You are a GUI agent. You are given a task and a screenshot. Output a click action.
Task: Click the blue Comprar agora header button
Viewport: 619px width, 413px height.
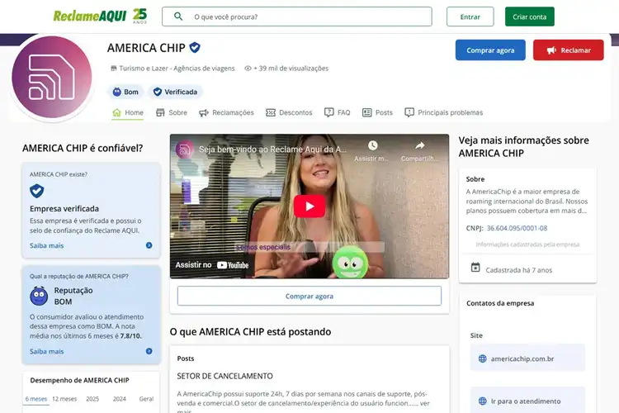490,50
